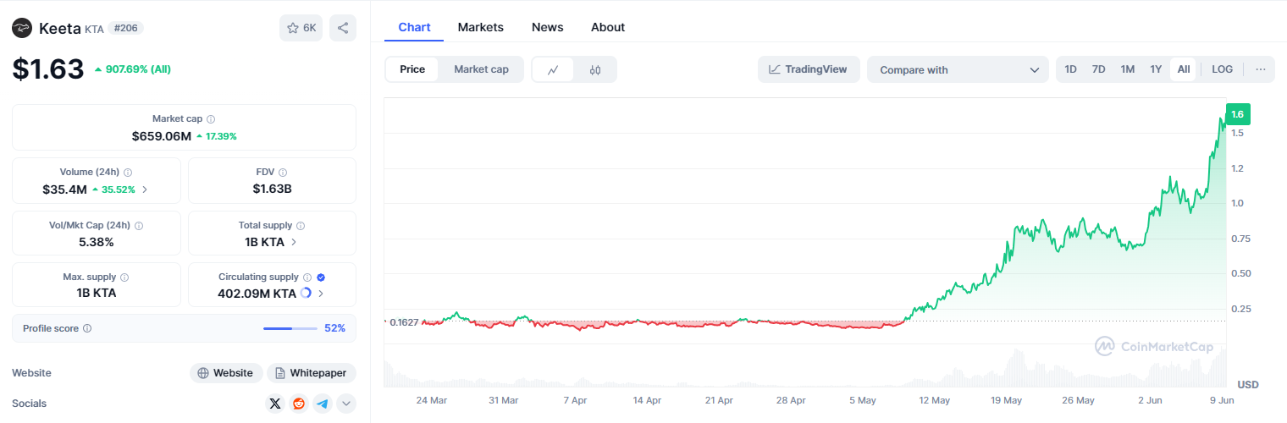Click the #206 rank badge

pos(125,28)
